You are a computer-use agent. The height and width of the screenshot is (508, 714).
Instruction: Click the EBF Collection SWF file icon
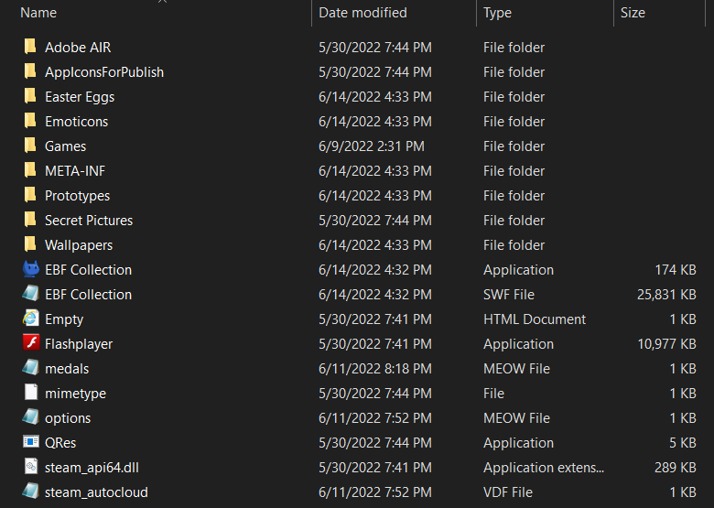pos(31,294)
